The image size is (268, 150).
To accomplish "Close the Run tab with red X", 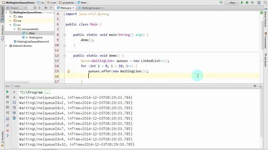I will coord(8,130).
